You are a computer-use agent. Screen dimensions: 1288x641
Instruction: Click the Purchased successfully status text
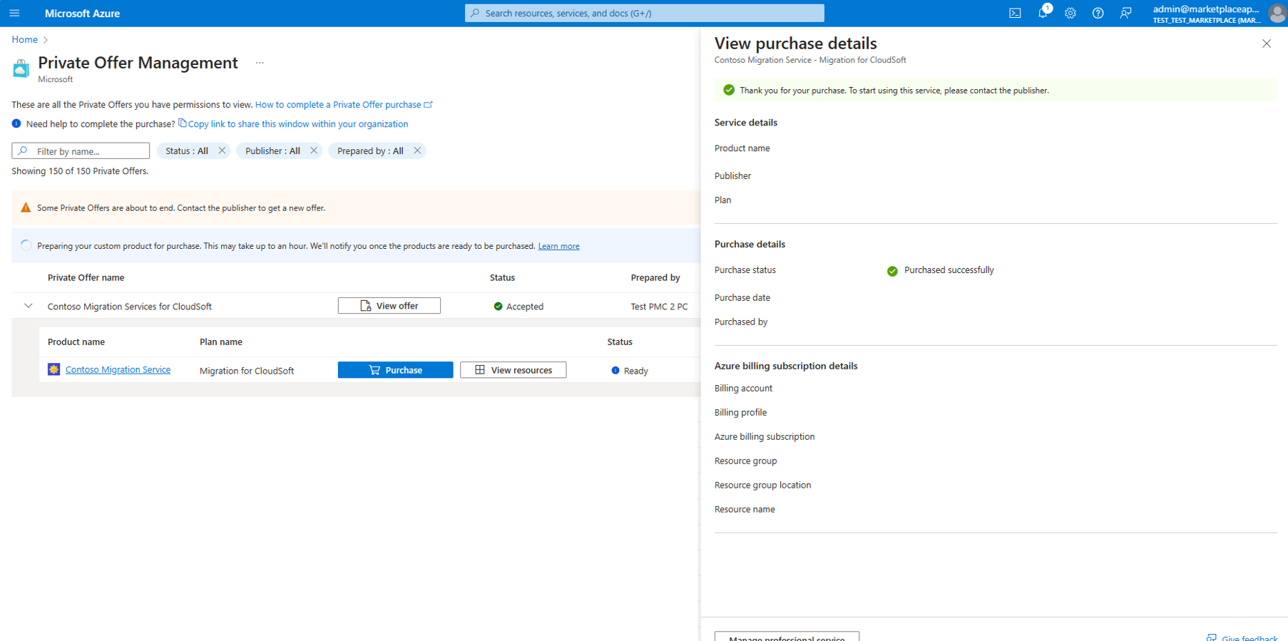click(949, 270)
